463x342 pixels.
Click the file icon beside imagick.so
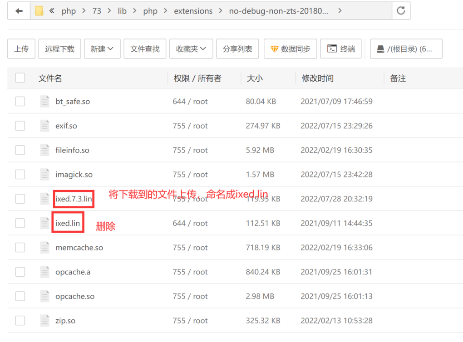click(x=44, y=174)
